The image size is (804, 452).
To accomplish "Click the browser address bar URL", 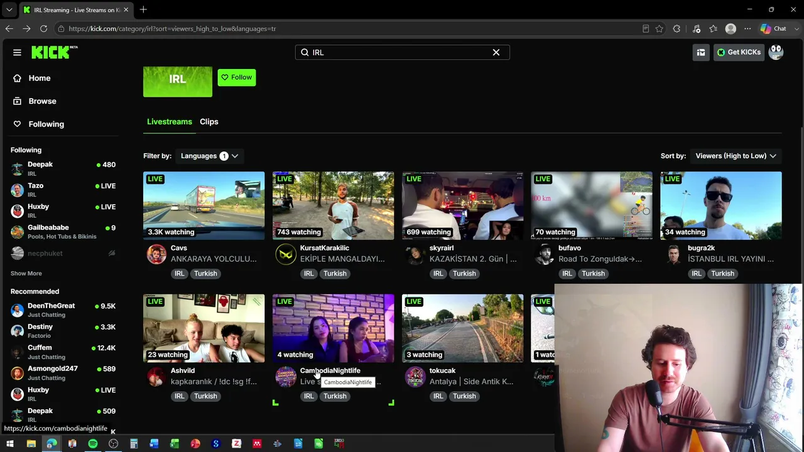I will click(x=172, y=29).
